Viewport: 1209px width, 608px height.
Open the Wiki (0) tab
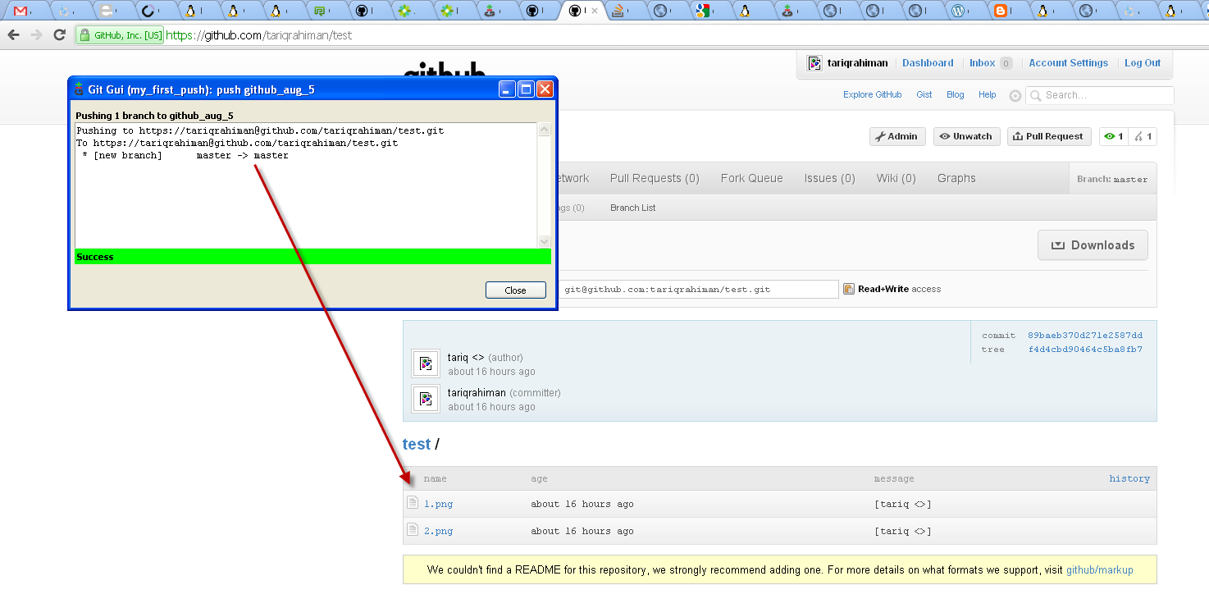[x=896, y=178]
